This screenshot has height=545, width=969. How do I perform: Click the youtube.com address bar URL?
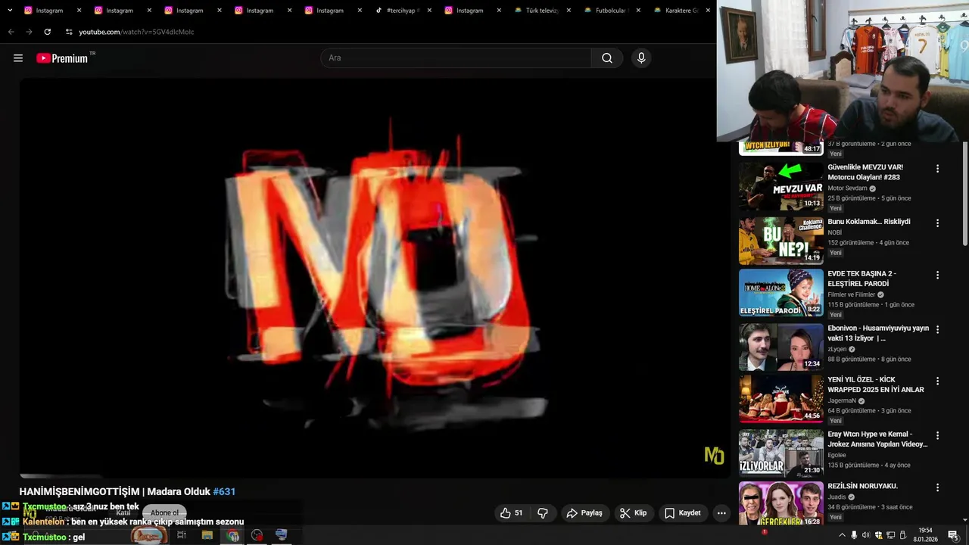click(136, 32)
